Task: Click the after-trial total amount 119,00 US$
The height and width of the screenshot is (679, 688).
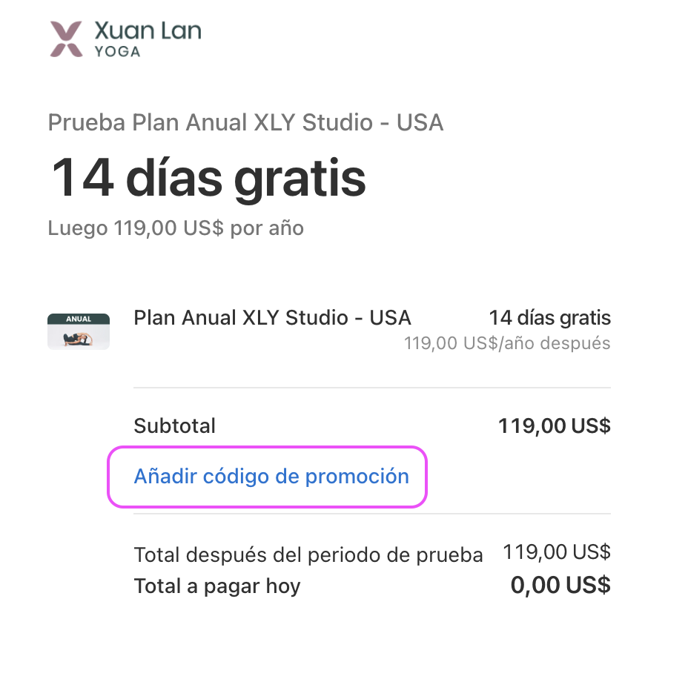Action: coord(556,552)
